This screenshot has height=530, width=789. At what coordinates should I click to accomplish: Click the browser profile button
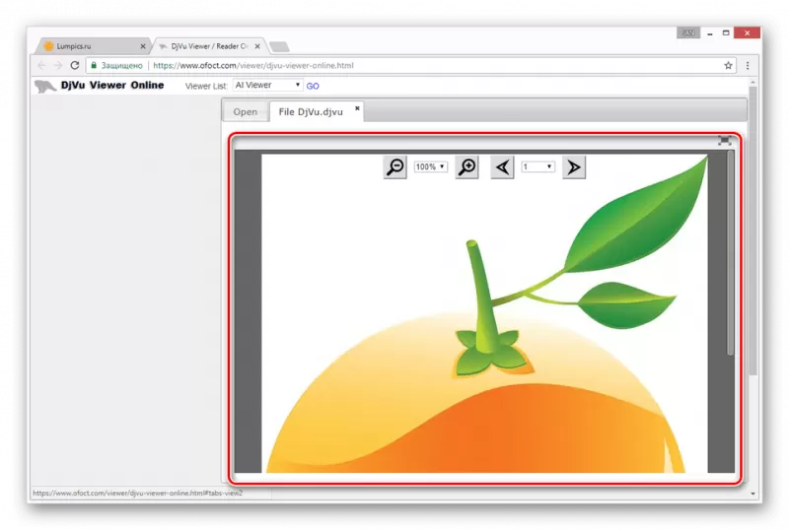pos(687,33)
